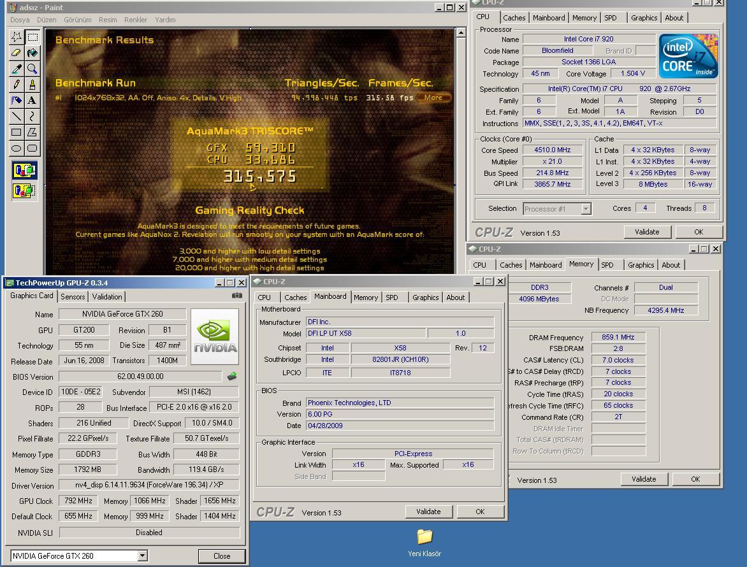Open the Görünüm menu in Paint
The width and height of the screenshot is (747, 567).
pos(78,20)
